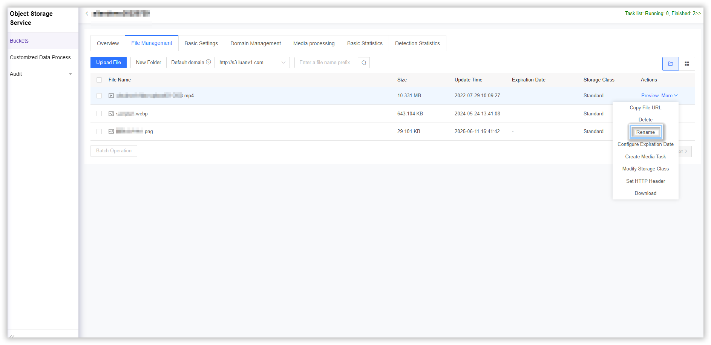Image resolution: width=711 pixels, height=345 pixels.
Task: Open the Basic Settings tab
Action: pyautogui.click(x=201, y=43)
